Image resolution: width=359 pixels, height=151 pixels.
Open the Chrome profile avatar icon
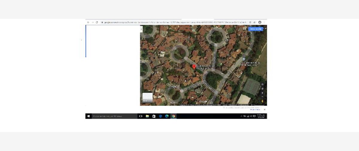[260, 22]
